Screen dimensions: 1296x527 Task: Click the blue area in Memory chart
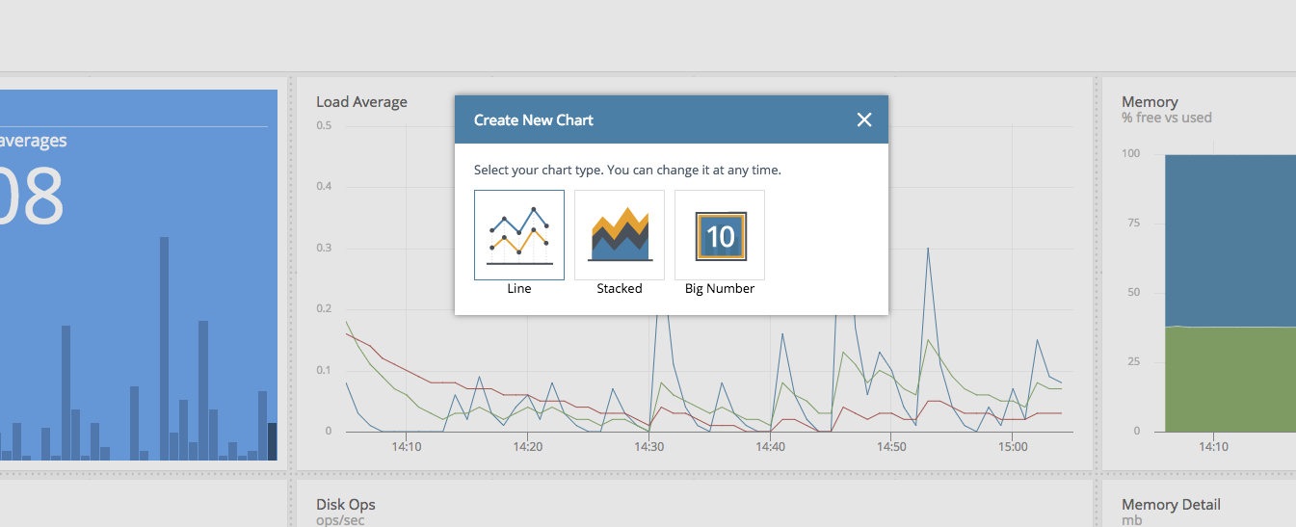click(1229, 241)
